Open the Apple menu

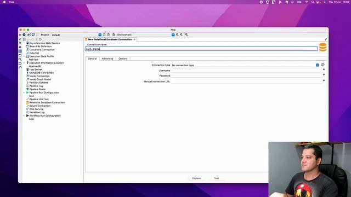4,2
